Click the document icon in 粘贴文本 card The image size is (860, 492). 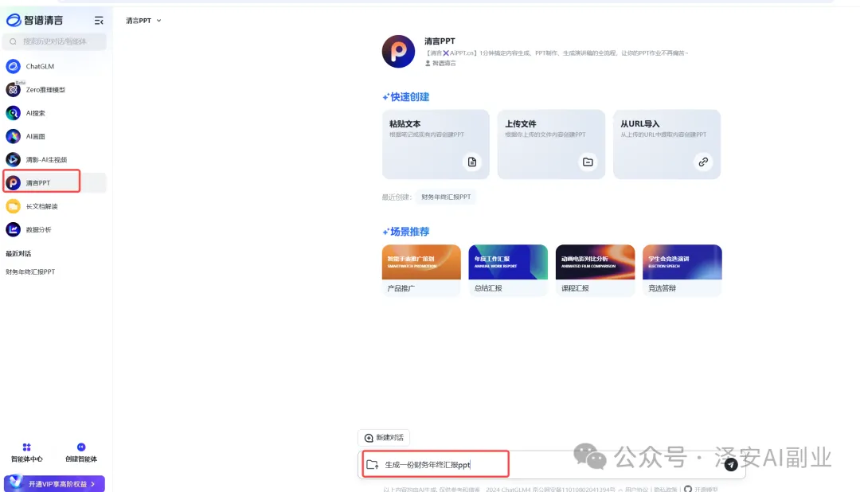(472, 162)
